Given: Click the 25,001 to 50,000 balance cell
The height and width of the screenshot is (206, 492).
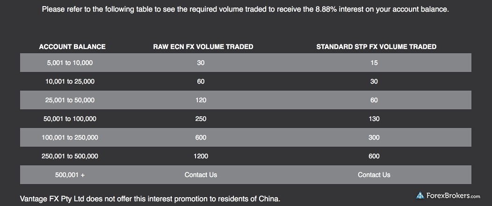Looking at the screenshot, I should (x=70, y=100).
